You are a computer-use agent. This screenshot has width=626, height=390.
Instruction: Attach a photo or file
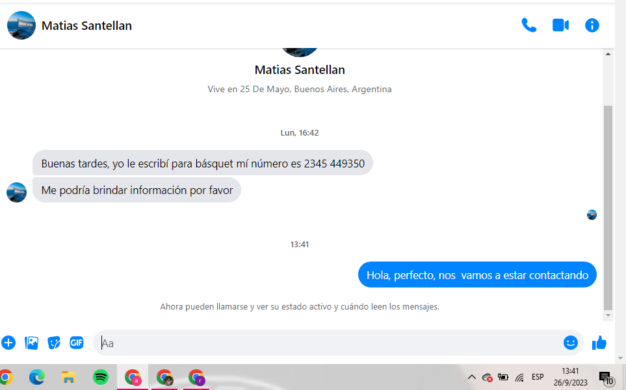pos(31,343)
